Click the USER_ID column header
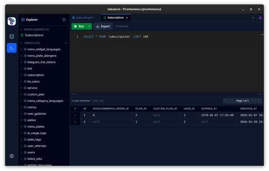The height and width of the screenshot is (171, 269). (x=189, y=109)
